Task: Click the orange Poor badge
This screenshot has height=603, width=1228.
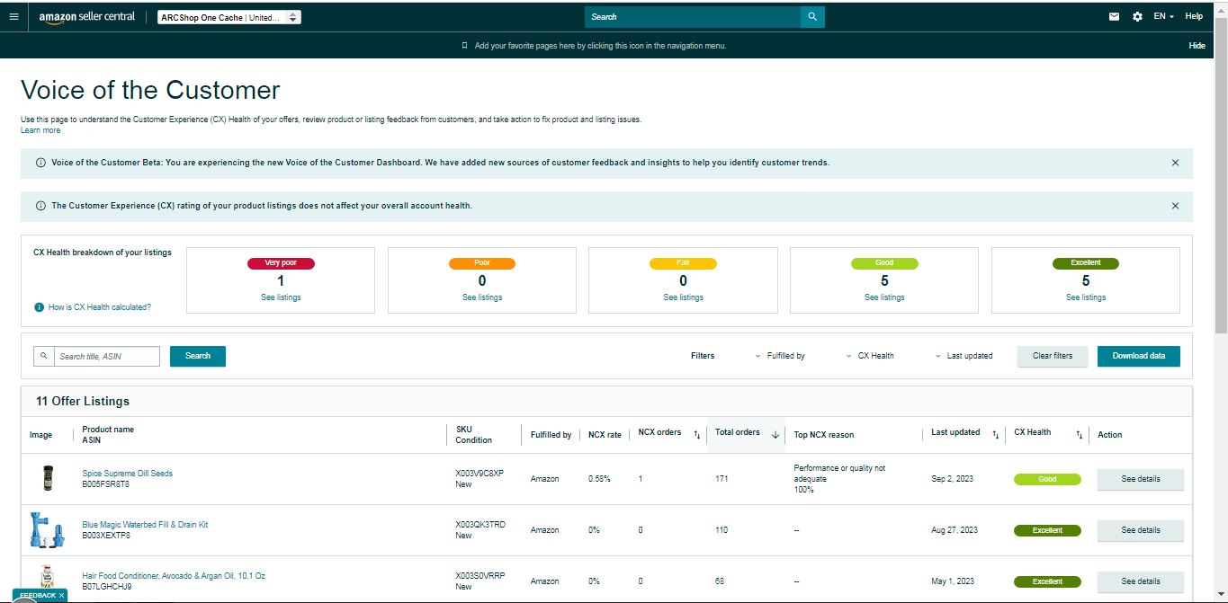Action: (482, 263)
